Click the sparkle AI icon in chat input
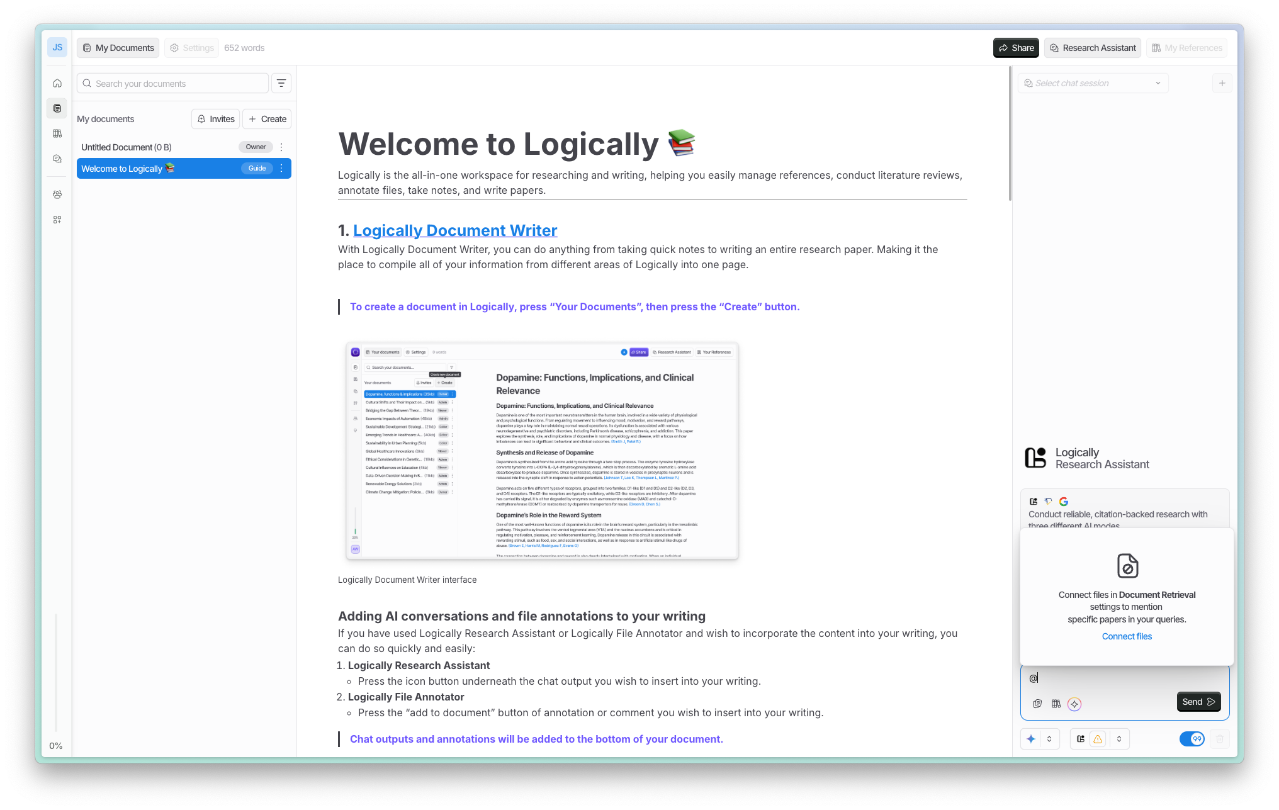This screenshot has height=810, width=1279. coord(1074,704)
